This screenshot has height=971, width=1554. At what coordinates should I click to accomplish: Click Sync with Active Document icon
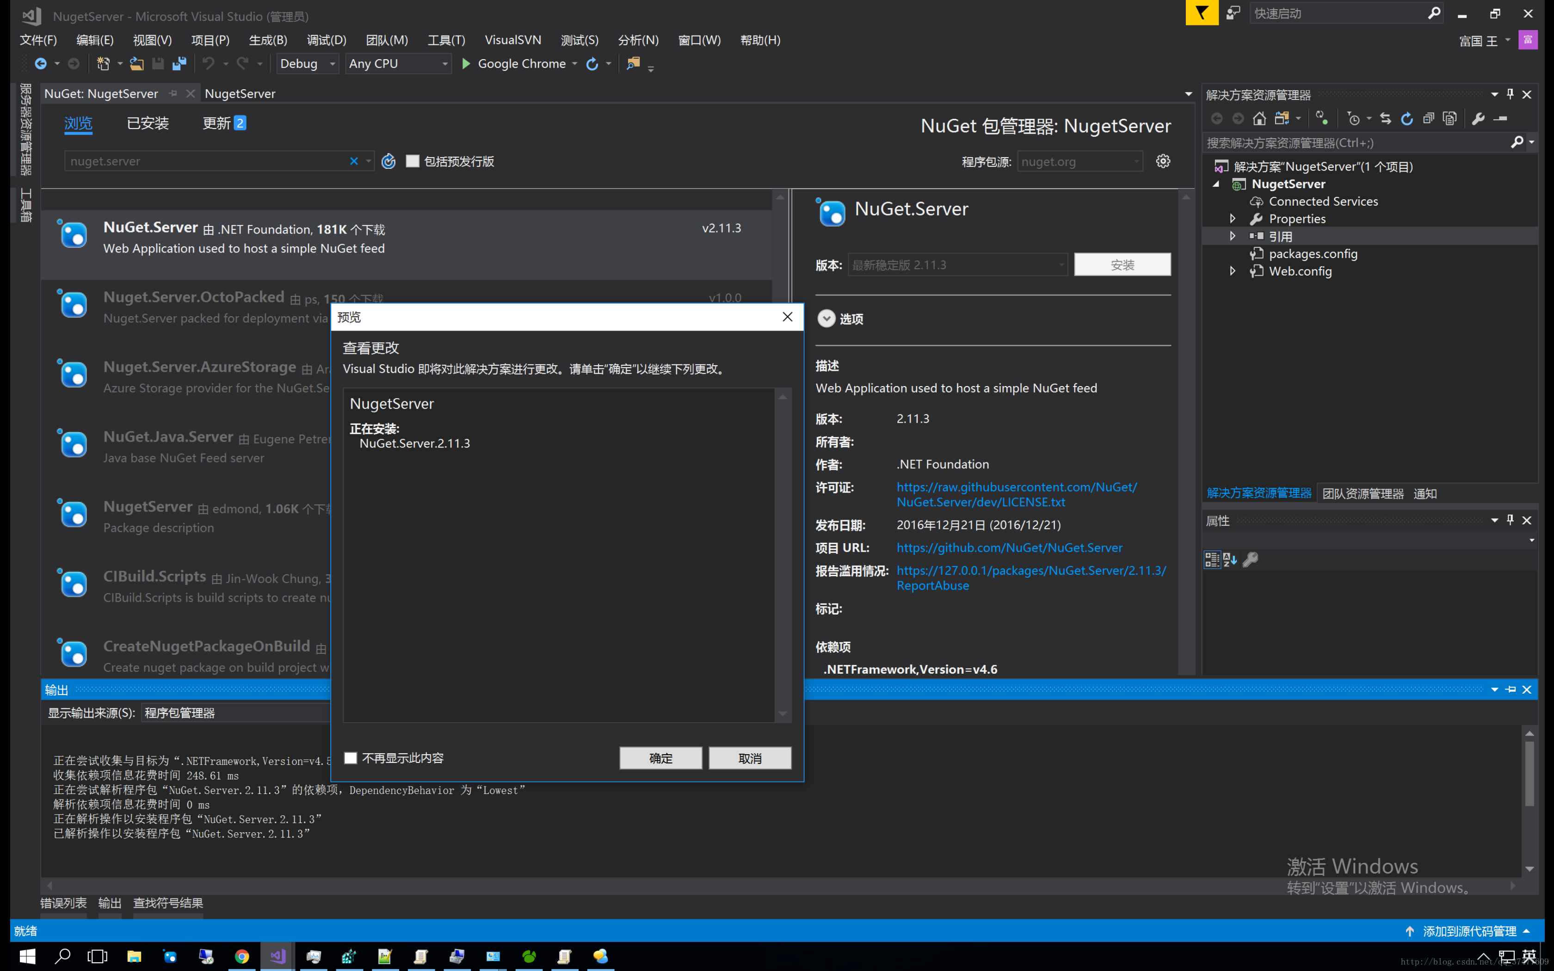1385,118
